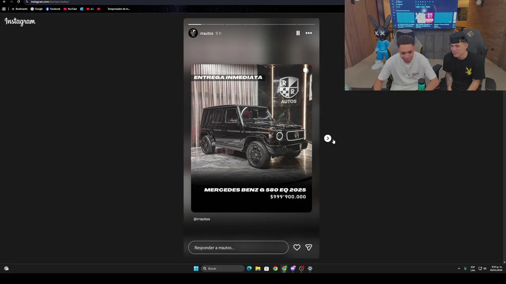Screen dimensions: 506x284
Task: Click the story progress bar at top
Action: pos(251,24)
